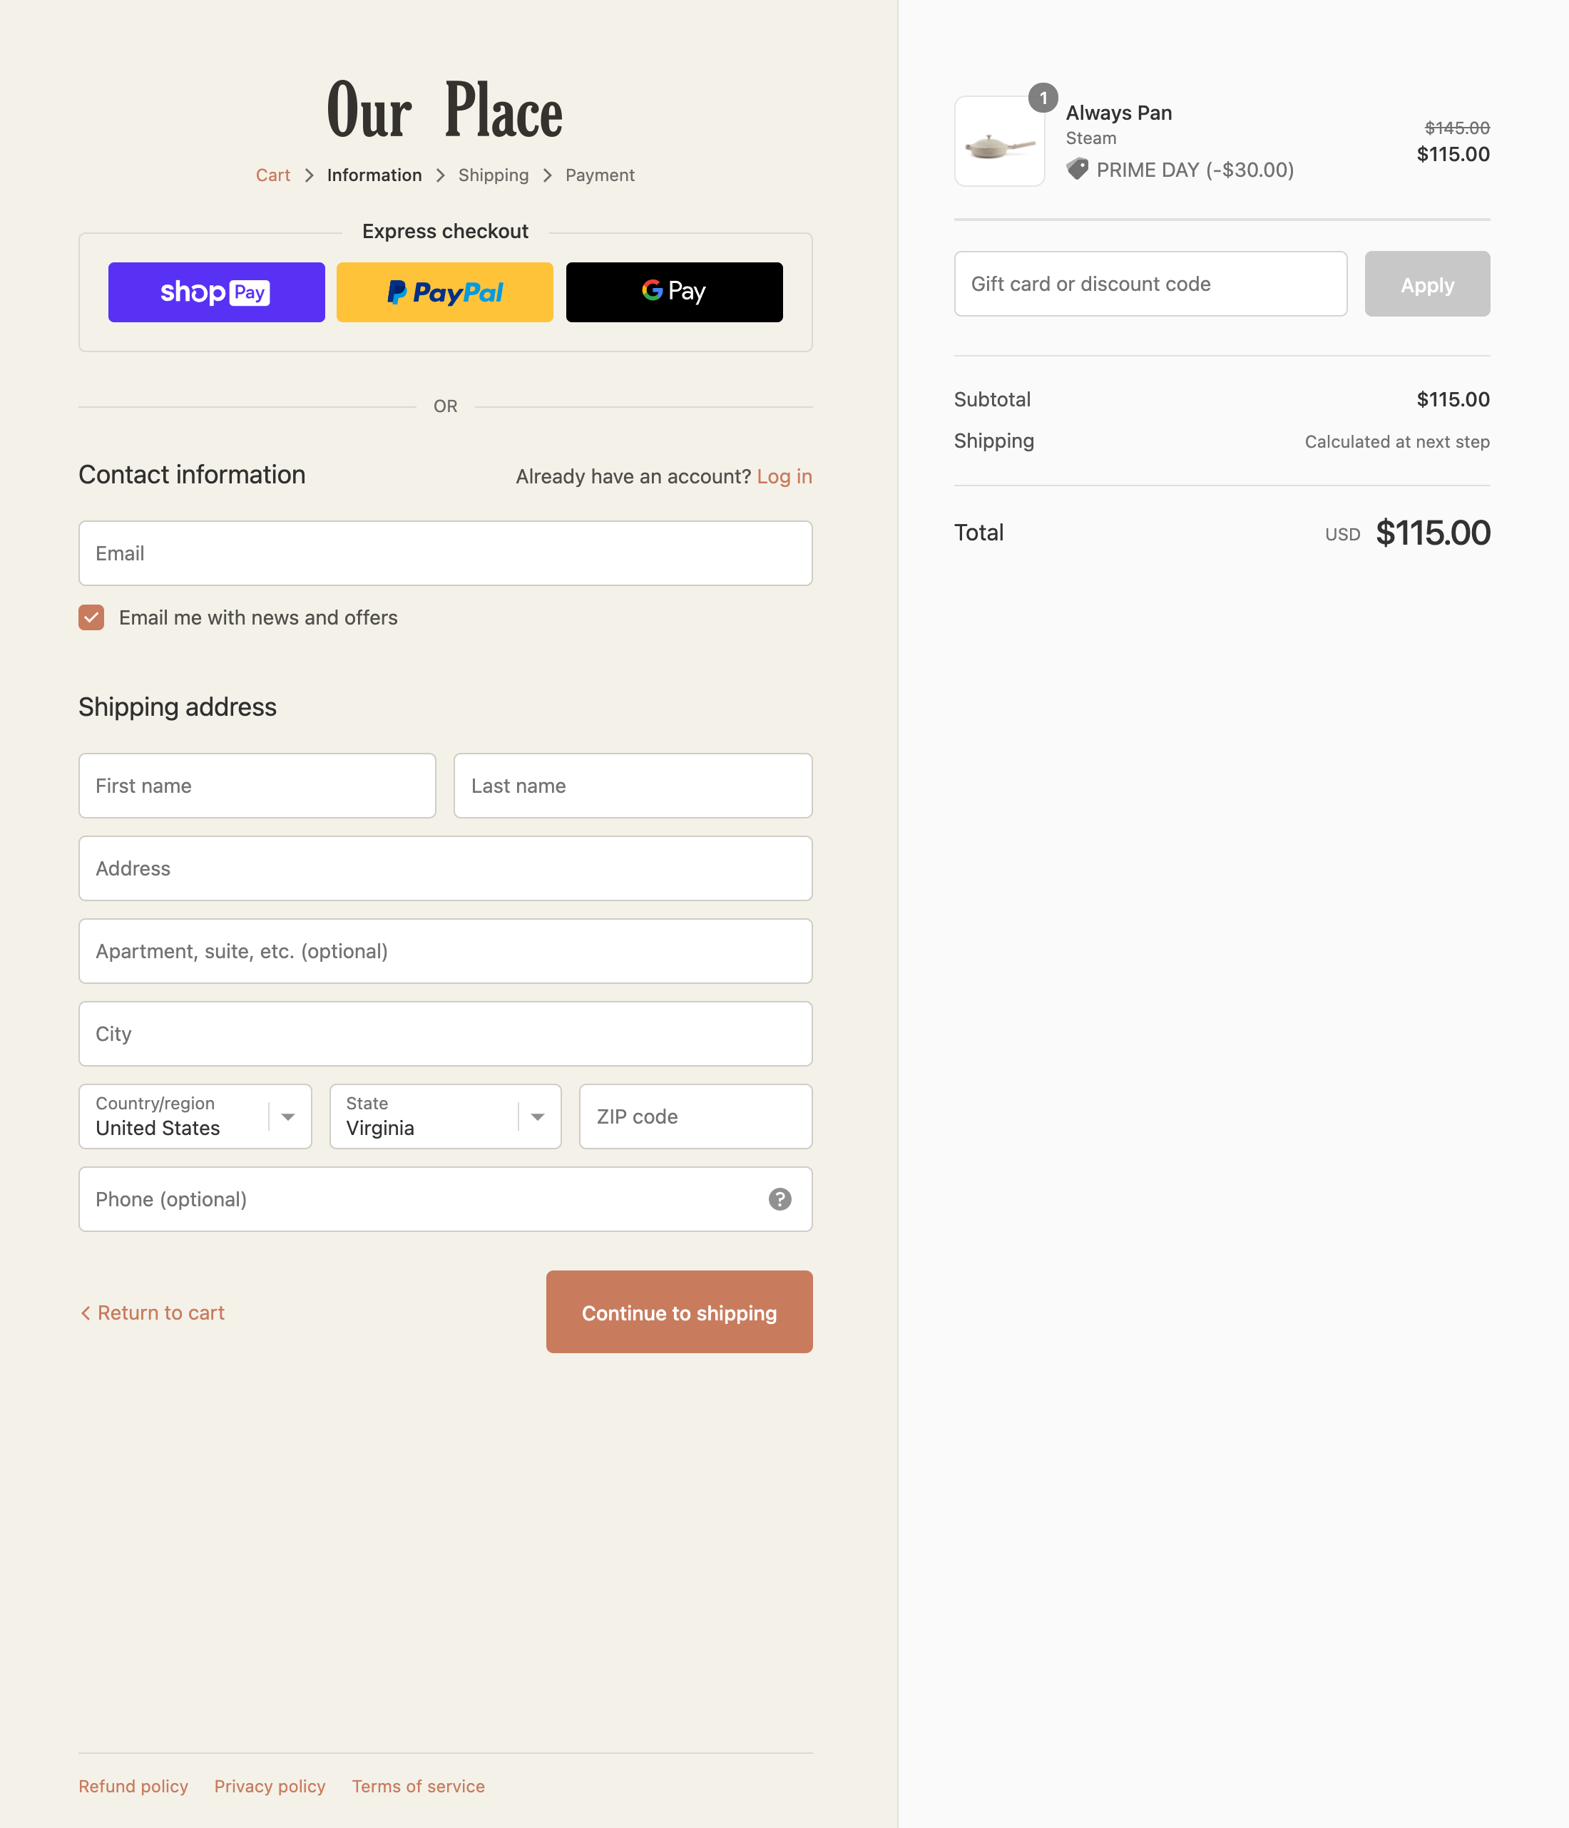Click the PRIME DAY discount tag icon

pos(1078,168)
